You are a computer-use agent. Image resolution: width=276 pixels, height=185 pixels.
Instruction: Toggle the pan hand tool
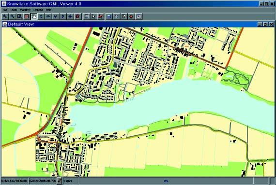tap(33, 16)
